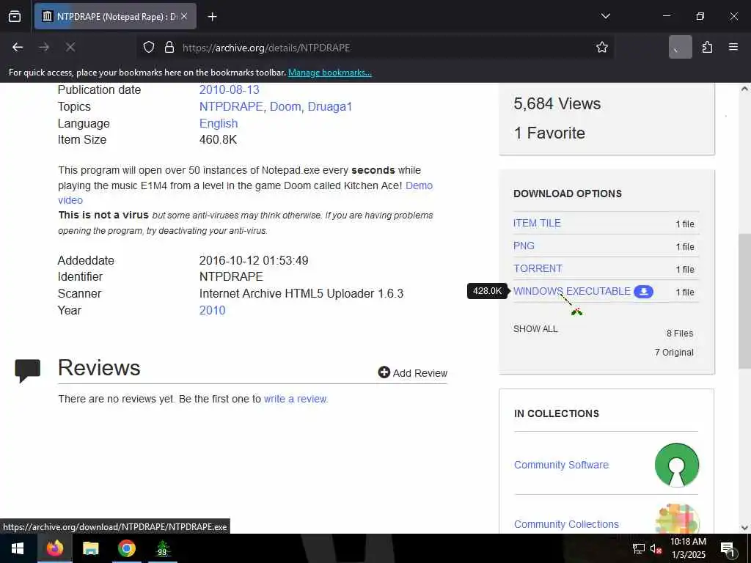Go back to the previous page
This screenshot has width=751, height=563.
(x=18, y=48)
